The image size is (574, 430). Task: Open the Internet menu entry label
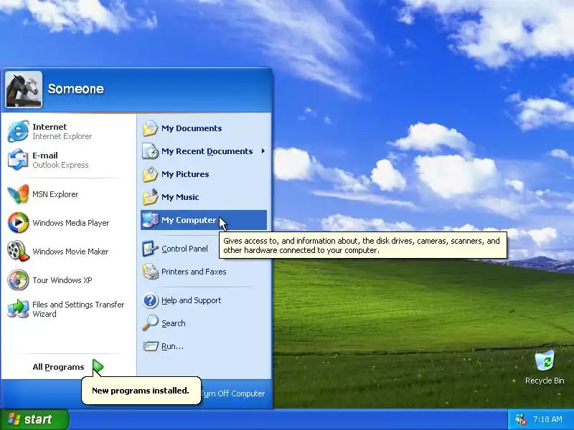50,127
